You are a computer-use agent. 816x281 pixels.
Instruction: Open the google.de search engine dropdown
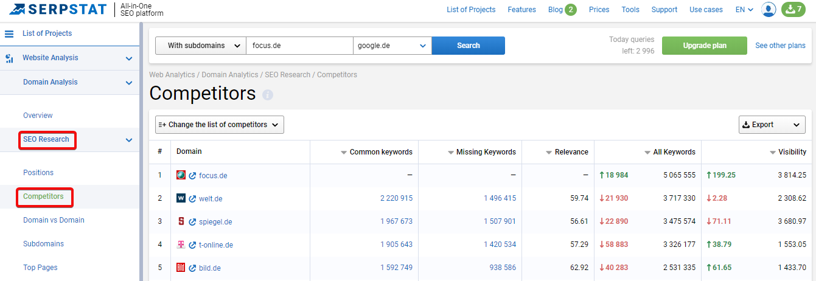point(392,46)
